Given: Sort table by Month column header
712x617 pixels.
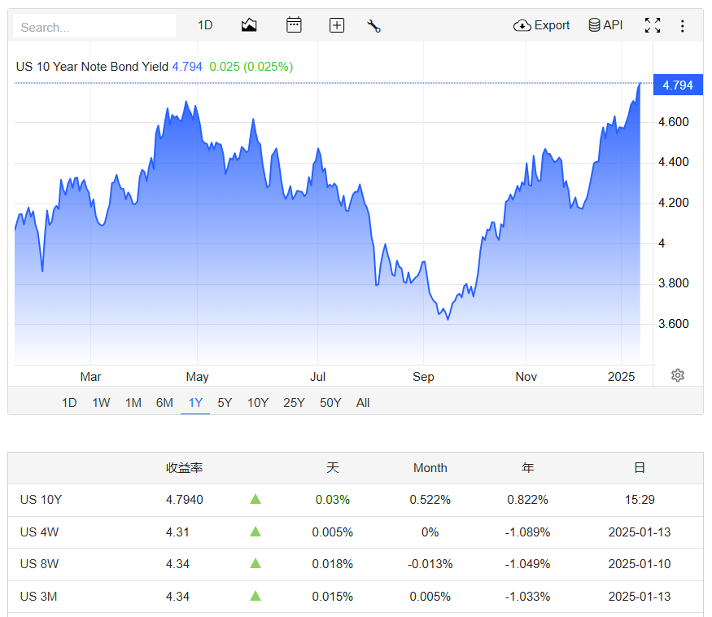Looking at the screenshot, I should 430,468.
